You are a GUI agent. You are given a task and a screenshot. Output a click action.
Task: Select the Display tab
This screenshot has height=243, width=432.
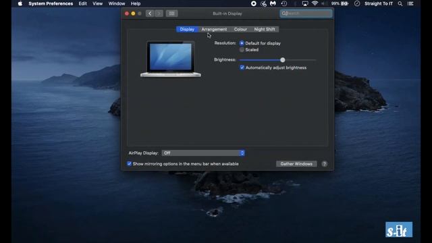tap(187, 29)
